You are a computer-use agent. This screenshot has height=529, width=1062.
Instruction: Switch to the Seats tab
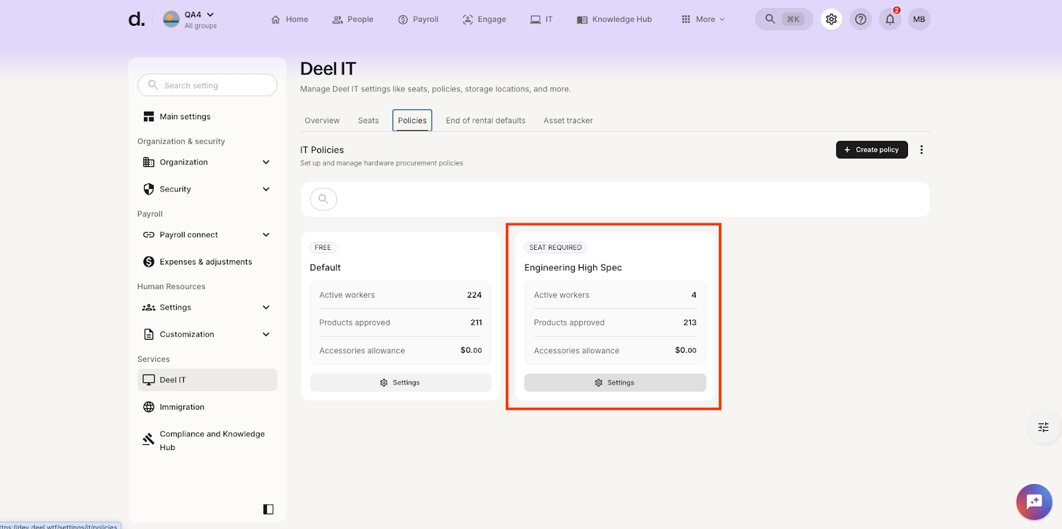pyautogui.click(x=368, y=121)
